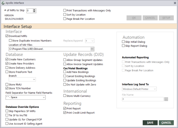Click the Database Override Options label
Viewport: 178px width, 128px height.
[x=22, y=107]
